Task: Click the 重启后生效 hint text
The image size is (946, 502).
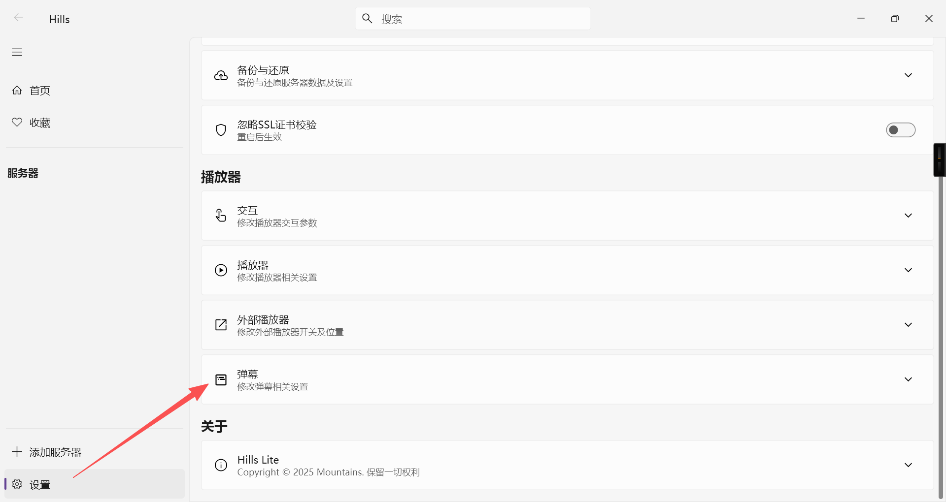Action: pyautogui.click(x=259, y=137)
